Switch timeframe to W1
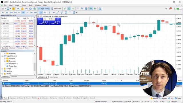This screenshot has height=103, width=183. point(31,13)
